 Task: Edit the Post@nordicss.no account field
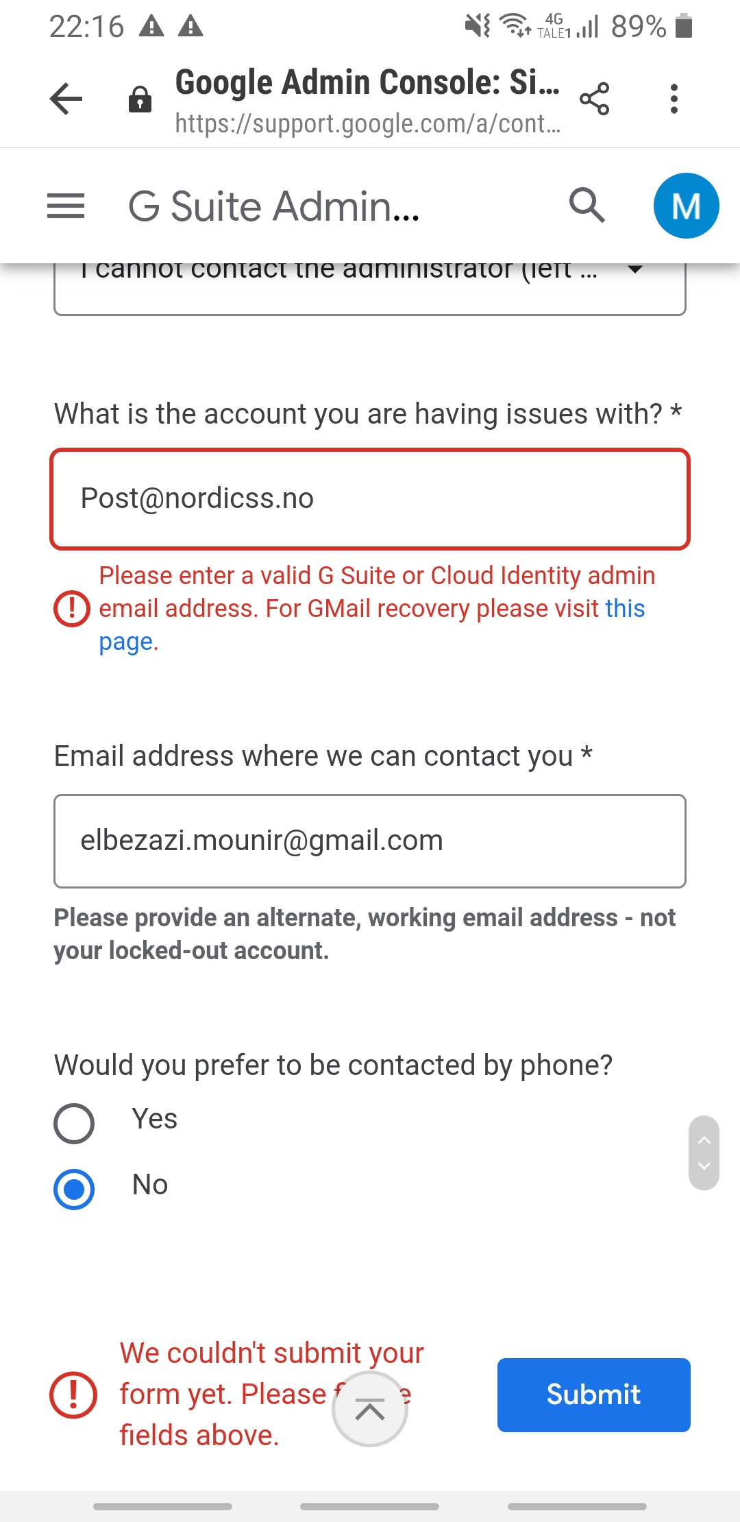(x=370, y=499)
